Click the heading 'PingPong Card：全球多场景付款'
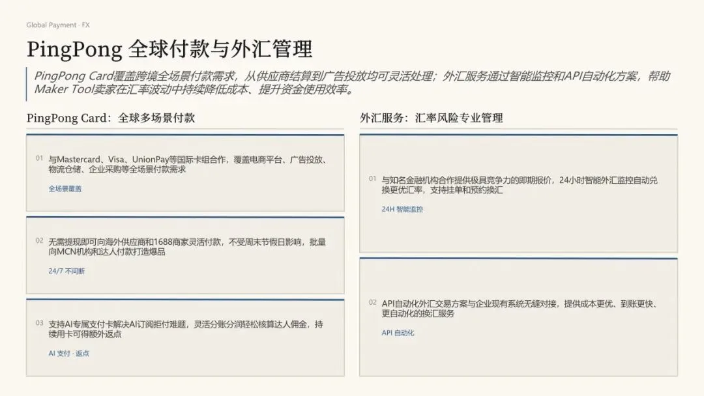Screen dimensions: 704x396 (x=110, y=118)
